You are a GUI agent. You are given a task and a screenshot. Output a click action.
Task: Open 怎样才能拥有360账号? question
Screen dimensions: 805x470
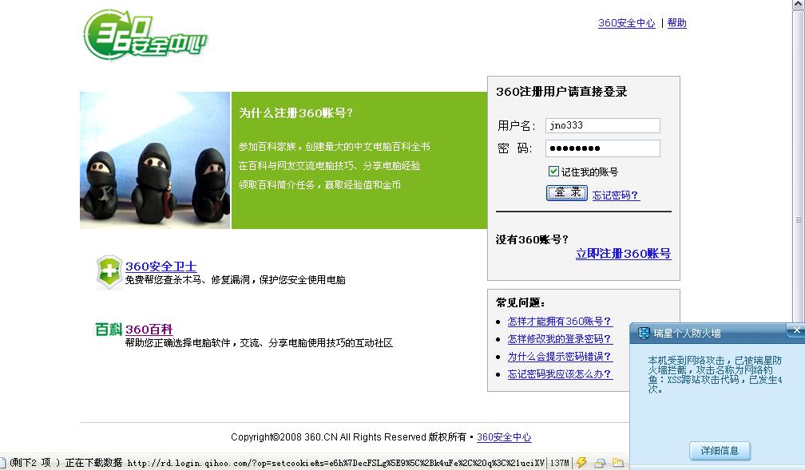pos(560,322)
